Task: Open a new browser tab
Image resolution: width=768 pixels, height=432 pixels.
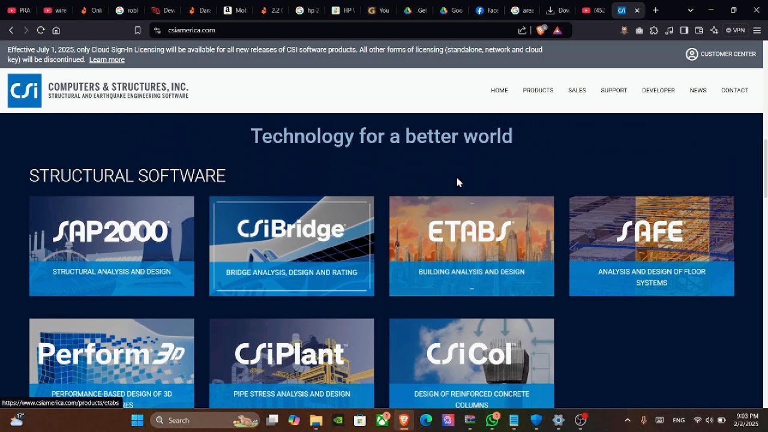Action: coord(656,10)
